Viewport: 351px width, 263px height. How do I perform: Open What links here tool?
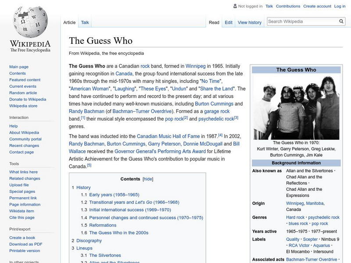[23, 172]
